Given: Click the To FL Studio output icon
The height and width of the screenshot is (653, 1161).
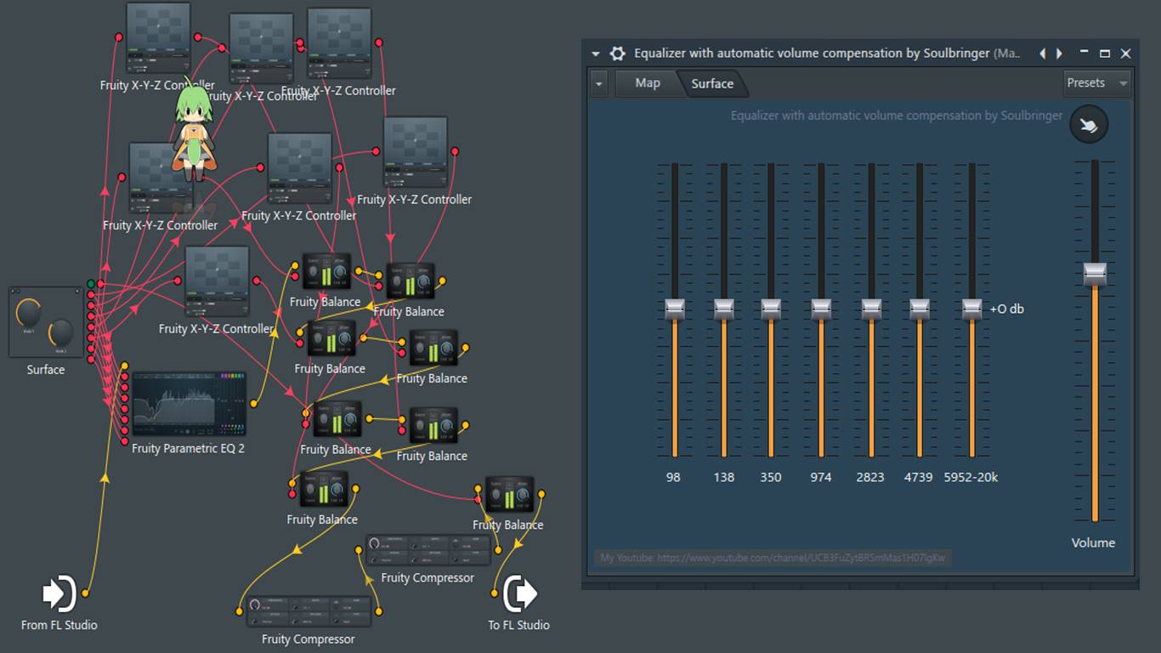Looking at the screenshot, I should click(520, 593).
